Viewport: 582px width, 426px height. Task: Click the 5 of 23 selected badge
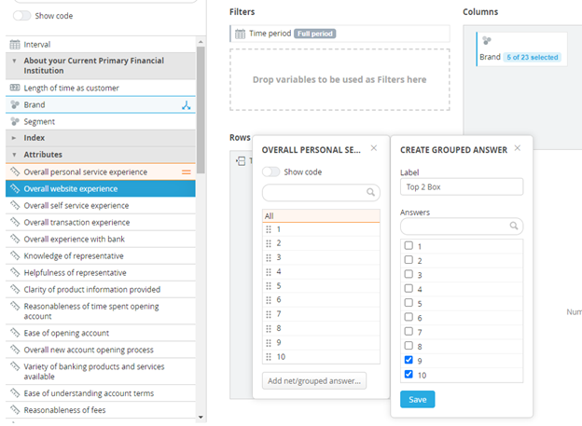tap(533, 57)
